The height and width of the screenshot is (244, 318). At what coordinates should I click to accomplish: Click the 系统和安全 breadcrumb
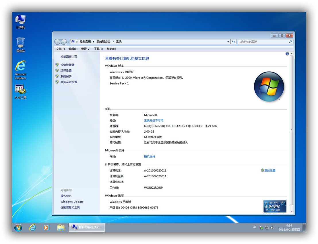tap(103, 42)
